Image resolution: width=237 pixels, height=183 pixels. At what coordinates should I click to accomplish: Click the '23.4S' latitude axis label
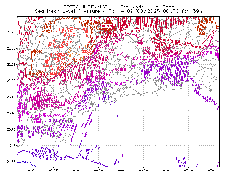[11, 113]
